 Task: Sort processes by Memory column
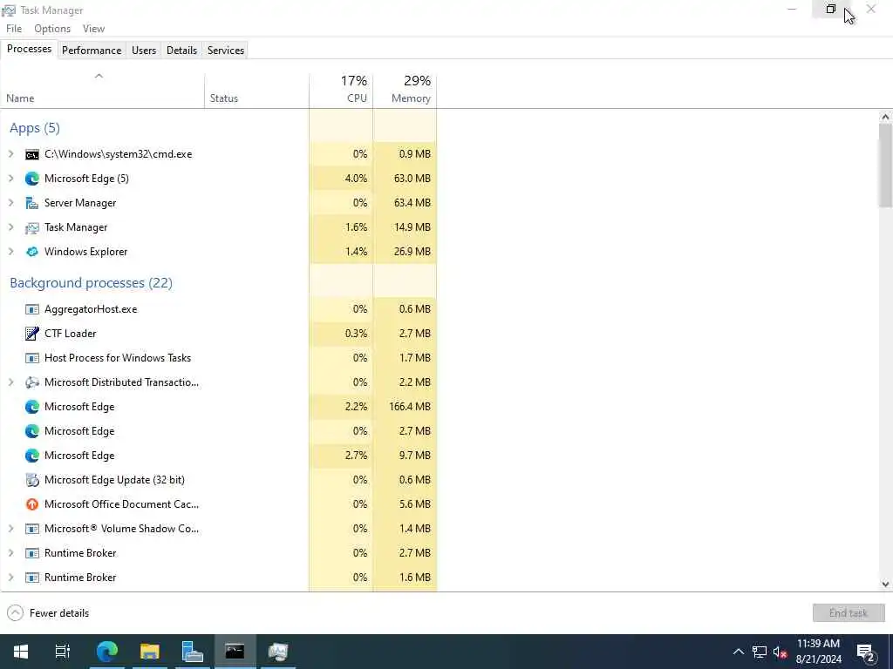pos(405,91)
